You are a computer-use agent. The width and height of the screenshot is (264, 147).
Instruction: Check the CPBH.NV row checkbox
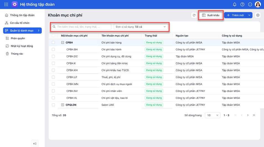coord(53,91)
